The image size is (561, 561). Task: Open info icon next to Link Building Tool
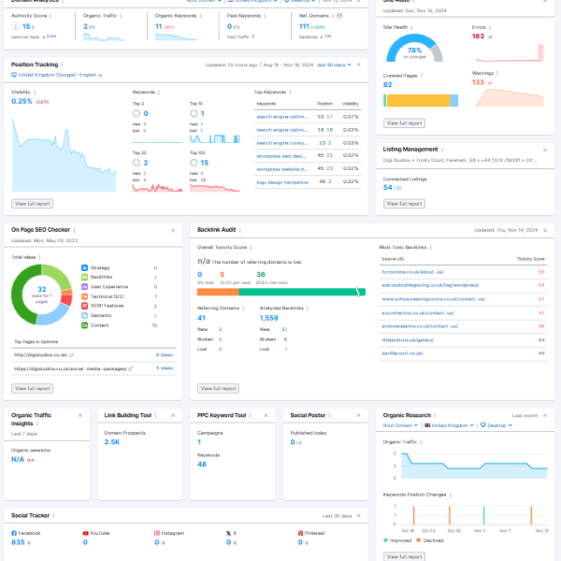coord(155,415)
